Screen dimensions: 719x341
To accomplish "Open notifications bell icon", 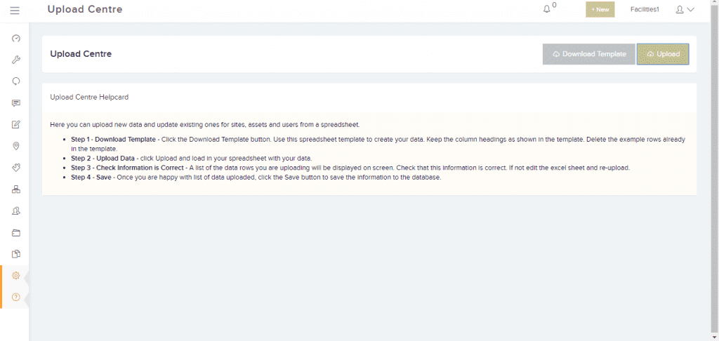I will pyautogui.click(x=547, y=9).
